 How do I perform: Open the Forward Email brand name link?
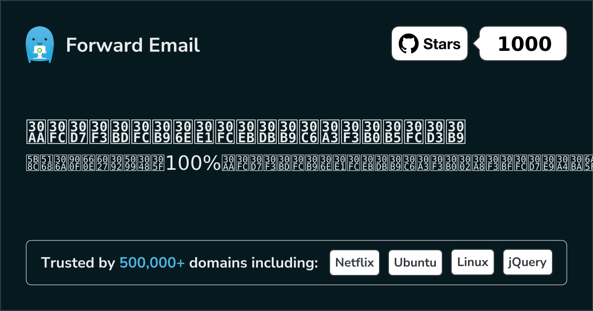pyautogui.click(x=132, y=45)
